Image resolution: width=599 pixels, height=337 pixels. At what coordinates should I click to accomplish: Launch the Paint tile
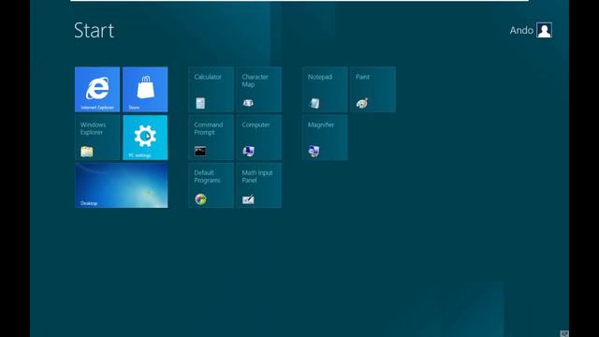(x=373, y=90)
